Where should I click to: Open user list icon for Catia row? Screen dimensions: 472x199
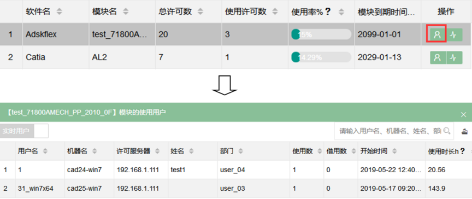pyautogui.click(x=438, y=57)
